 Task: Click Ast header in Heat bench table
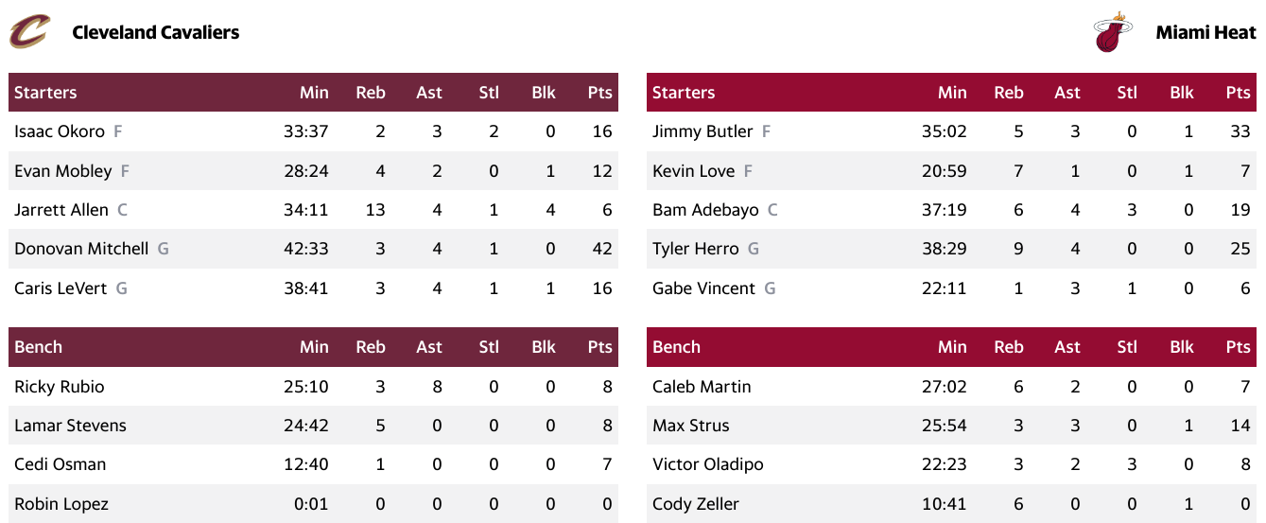[x=1067, y=347]
